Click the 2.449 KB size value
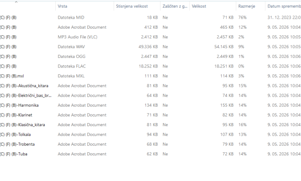The image size is (301, 181). pyautogui.click(x=225, y=56)
